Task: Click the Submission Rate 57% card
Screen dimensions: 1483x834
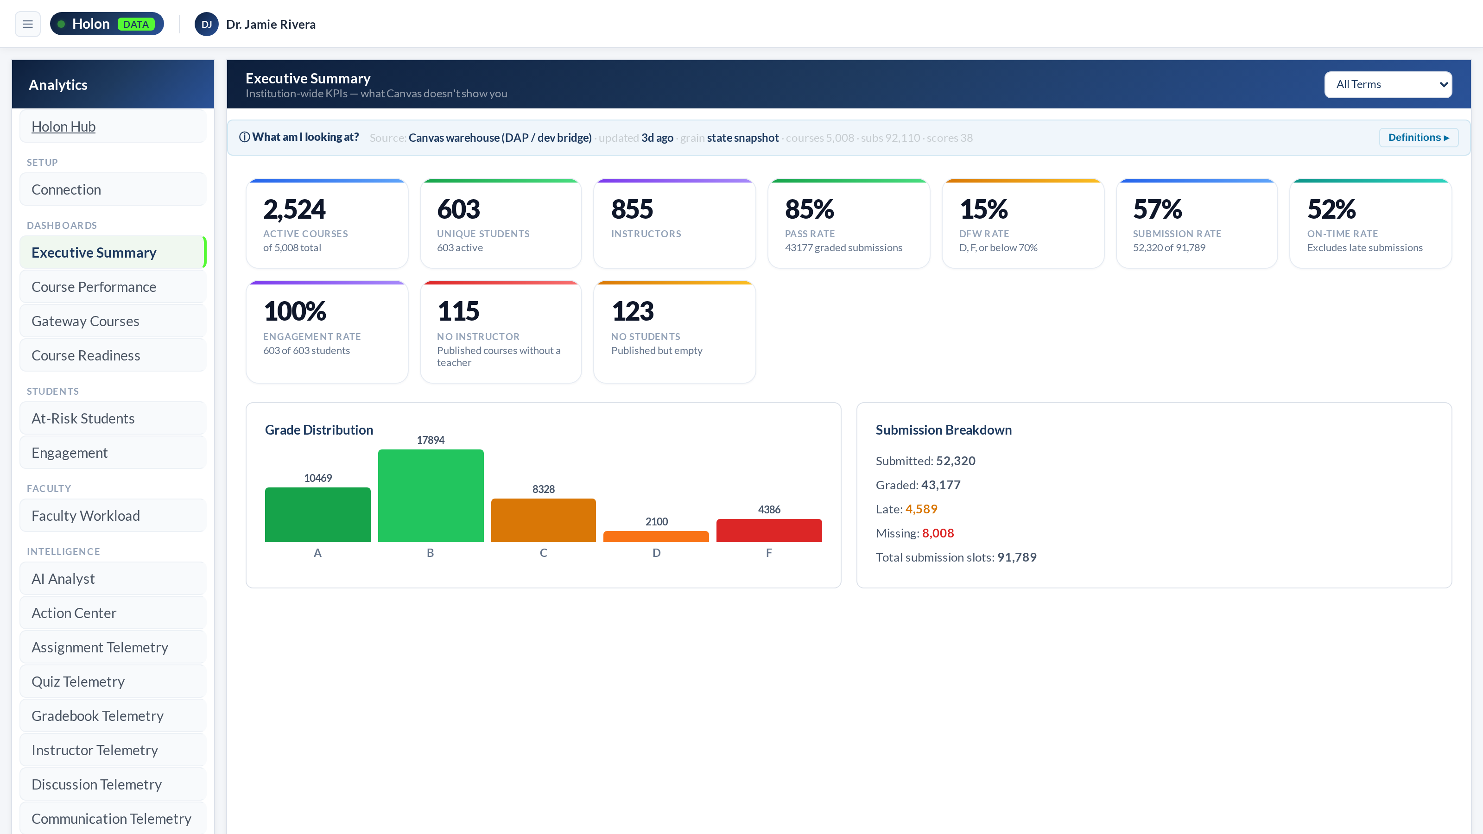Action: pyautogui.click(x=1197, y=223)
